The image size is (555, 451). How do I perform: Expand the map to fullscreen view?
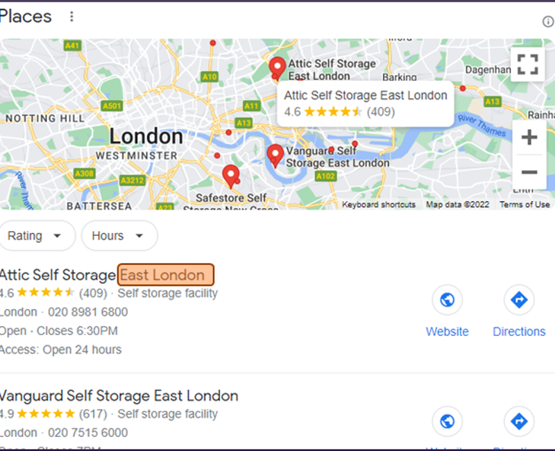[527, 65]
